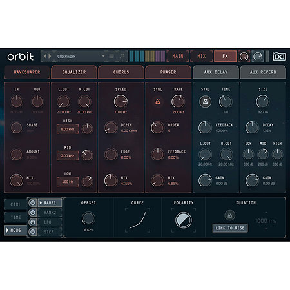
Task: Click the Chorus EDGE knob
Action: pos(111,154)
